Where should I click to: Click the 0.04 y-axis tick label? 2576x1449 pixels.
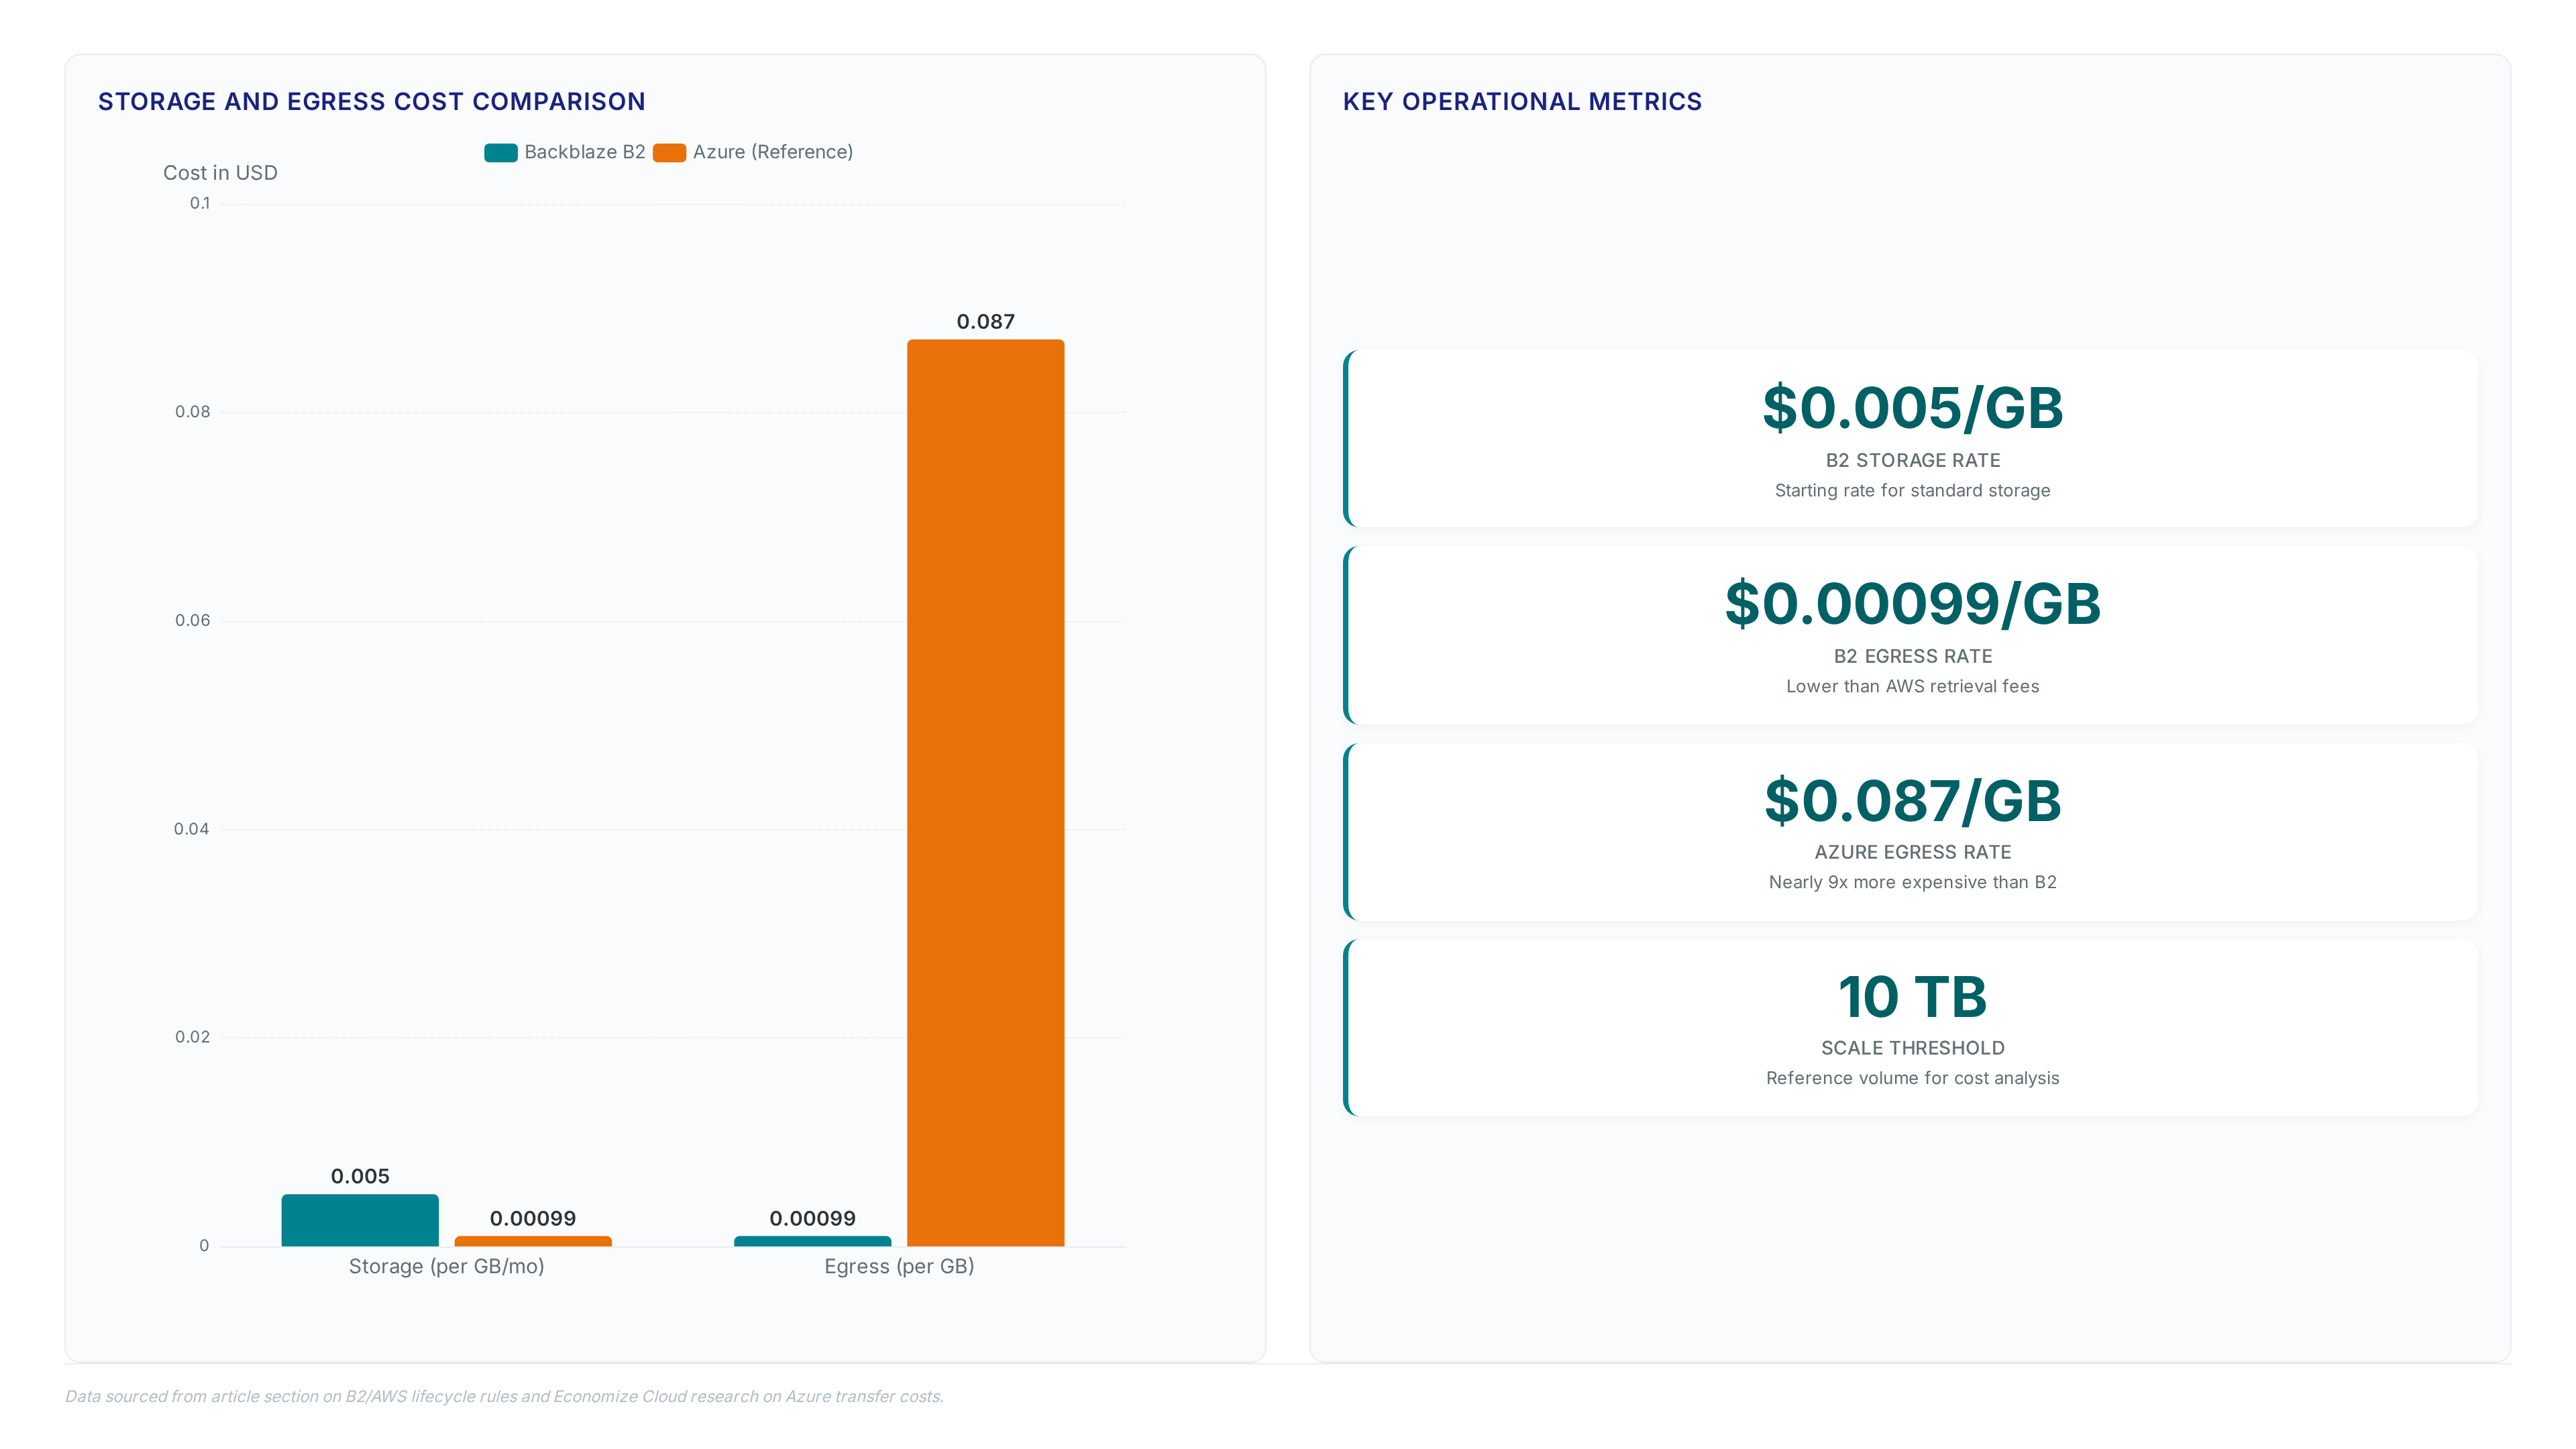tap(192, 829)
